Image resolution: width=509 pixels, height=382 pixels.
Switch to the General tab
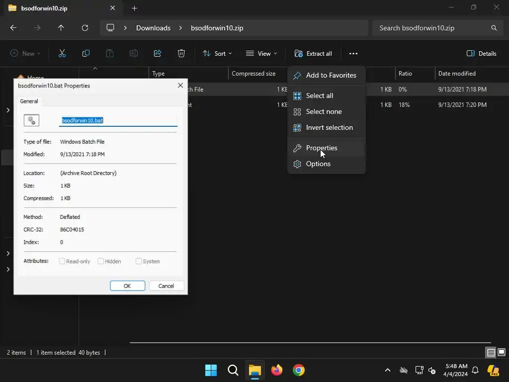pos(29,101)
